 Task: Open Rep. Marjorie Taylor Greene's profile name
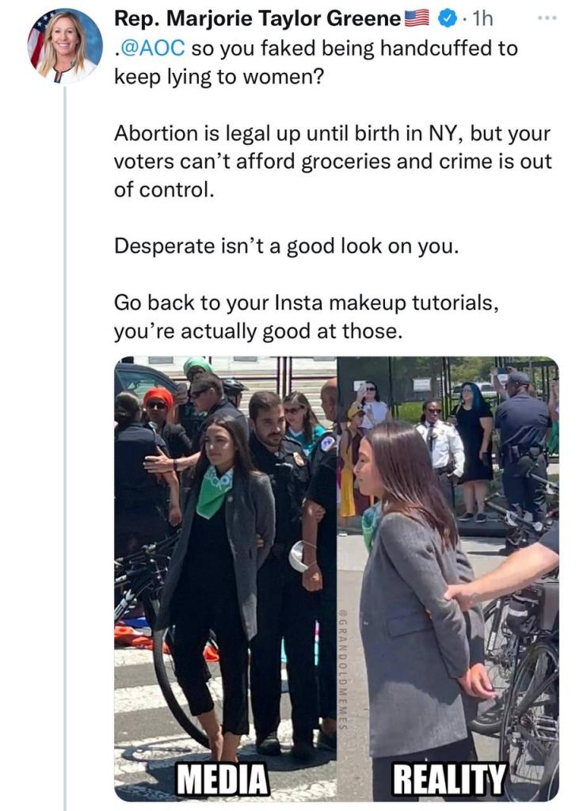[x=257, y=17]
